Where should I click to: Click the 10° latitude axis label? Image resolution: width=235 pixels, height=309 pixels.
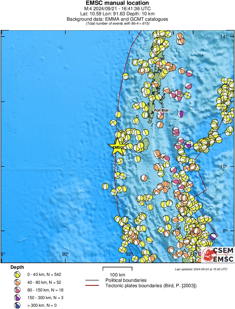coord(224,166)
